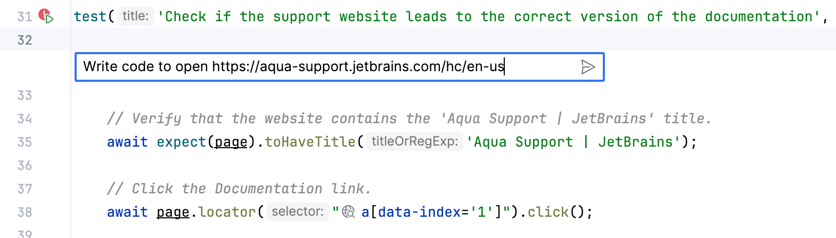Image resolution: width=836 pixels, height=238 pixels.
Task: Click the 'Aqua Support | JetBrains' string on line 35
Action: 573,142
